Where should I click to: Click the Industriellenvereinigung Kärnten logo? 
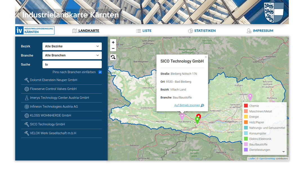coord(35,30)
